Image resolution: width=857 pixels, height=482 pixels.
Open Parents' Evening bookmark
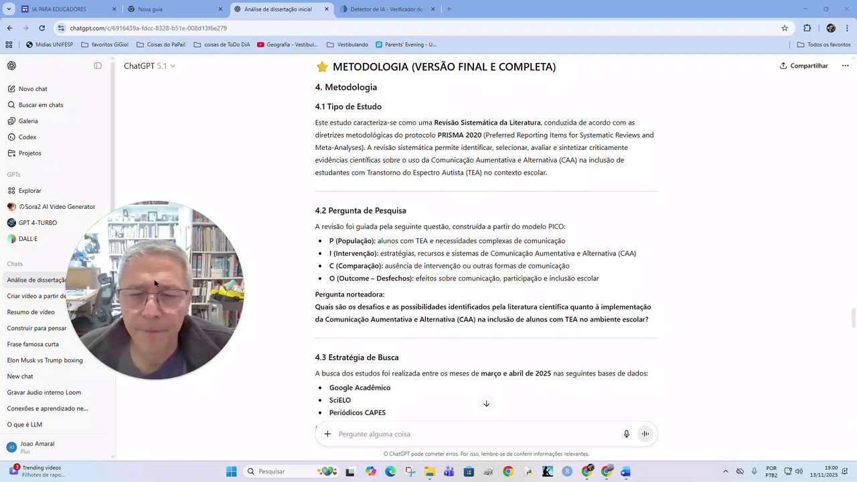coord(406,45)
